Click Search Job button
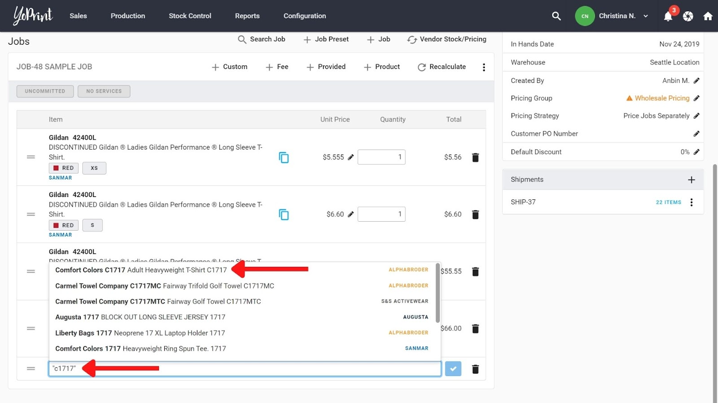 (x=262, y=39)
